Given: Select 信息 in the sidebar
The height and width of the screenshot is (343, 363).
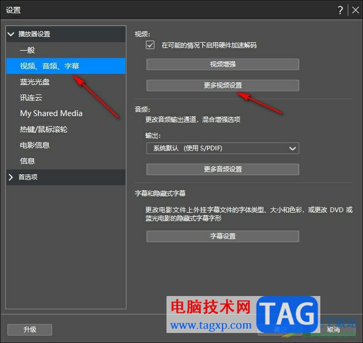Looking at the screenshot, I should coord(66,161).
